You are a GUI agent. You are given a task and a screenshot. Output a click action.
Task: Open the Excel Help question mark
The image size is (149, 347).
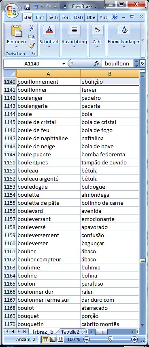click(x=115, y=17)
